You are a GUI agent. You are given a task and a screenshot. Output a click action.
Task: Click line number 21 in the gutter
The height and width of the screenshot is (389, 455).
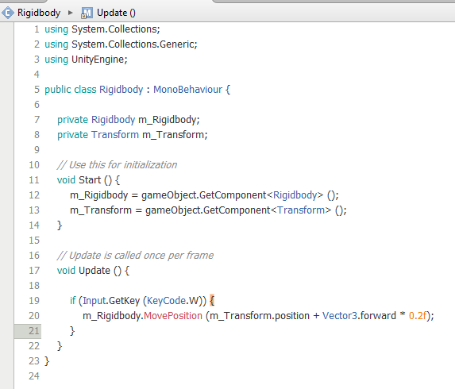[x=34, y=331]
